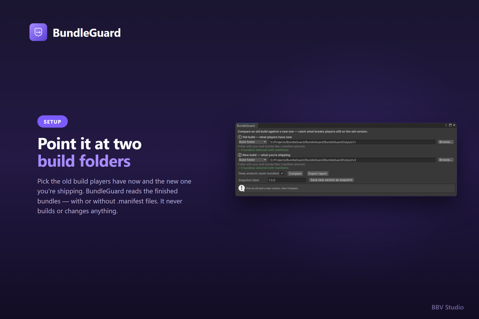Select the BundleGuard window tab
This screenshot has height=319, width=479.
[x=246, y=126]
